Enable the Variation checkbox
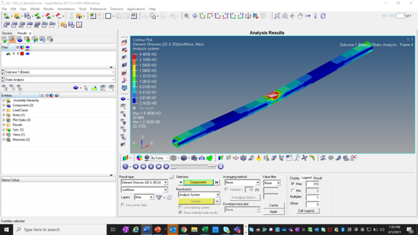The image size is (418, 235). click(226, 189)
